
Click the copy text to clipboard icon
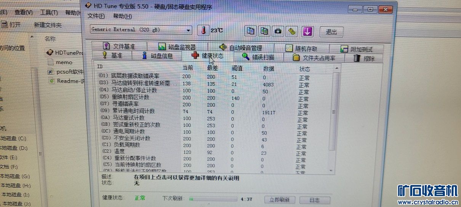(x=251, y=31)
